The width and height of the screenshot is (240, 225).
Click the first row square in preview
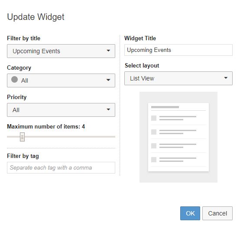[x=154, y=118]
